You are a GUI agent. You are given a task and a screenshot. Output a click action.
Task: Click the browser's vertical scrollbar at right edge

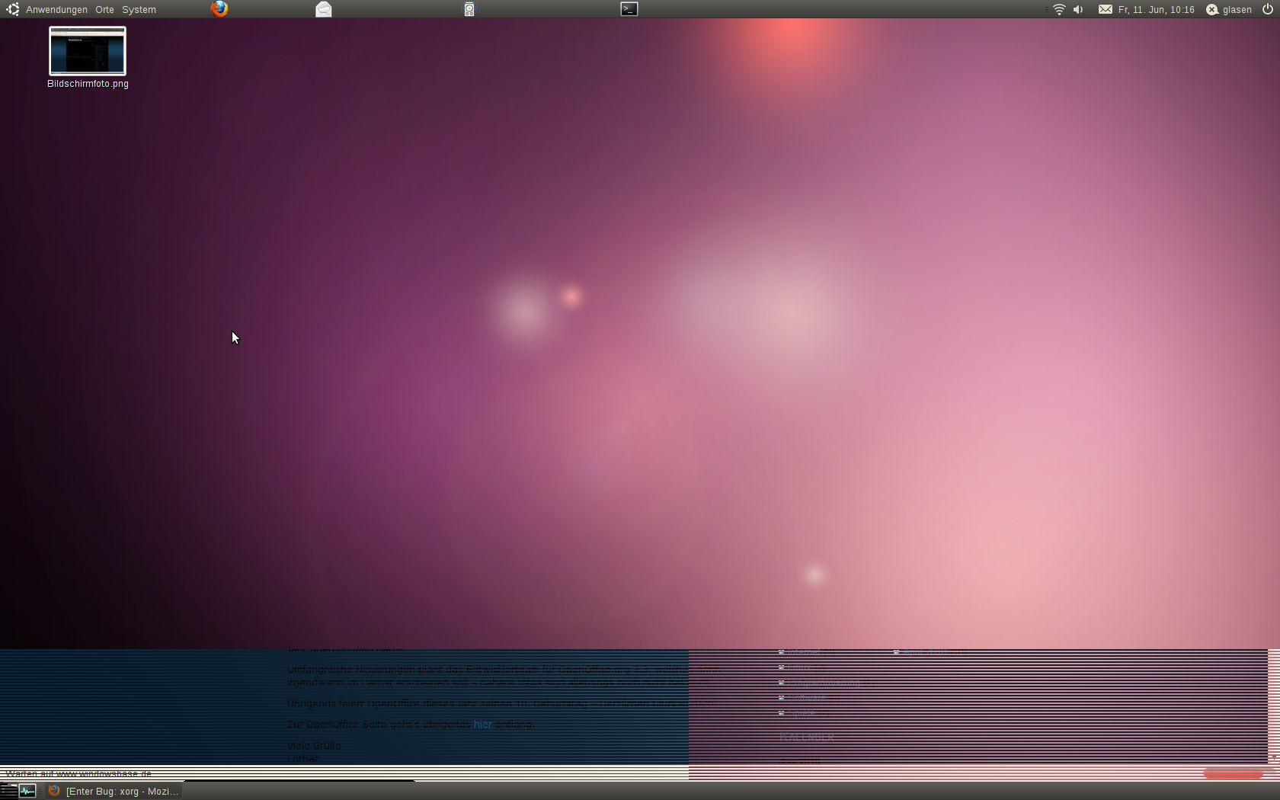pos(1273,701)
